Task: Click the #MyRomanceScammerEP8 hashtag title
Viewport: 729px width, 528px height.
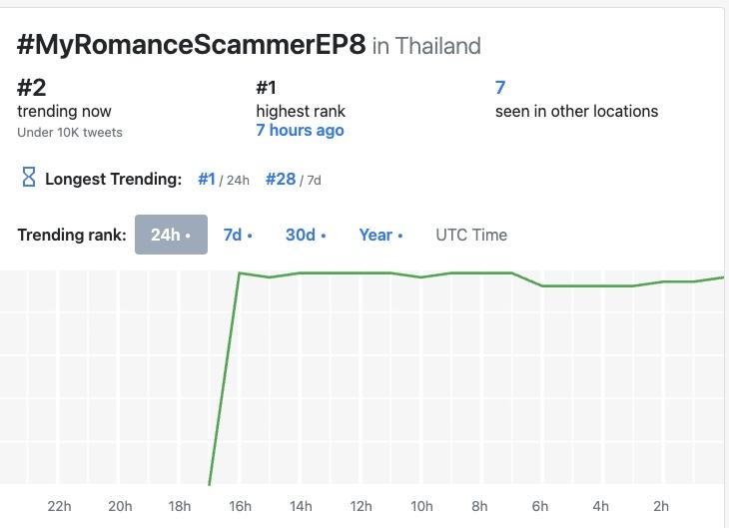Action: tap(192, 45)
